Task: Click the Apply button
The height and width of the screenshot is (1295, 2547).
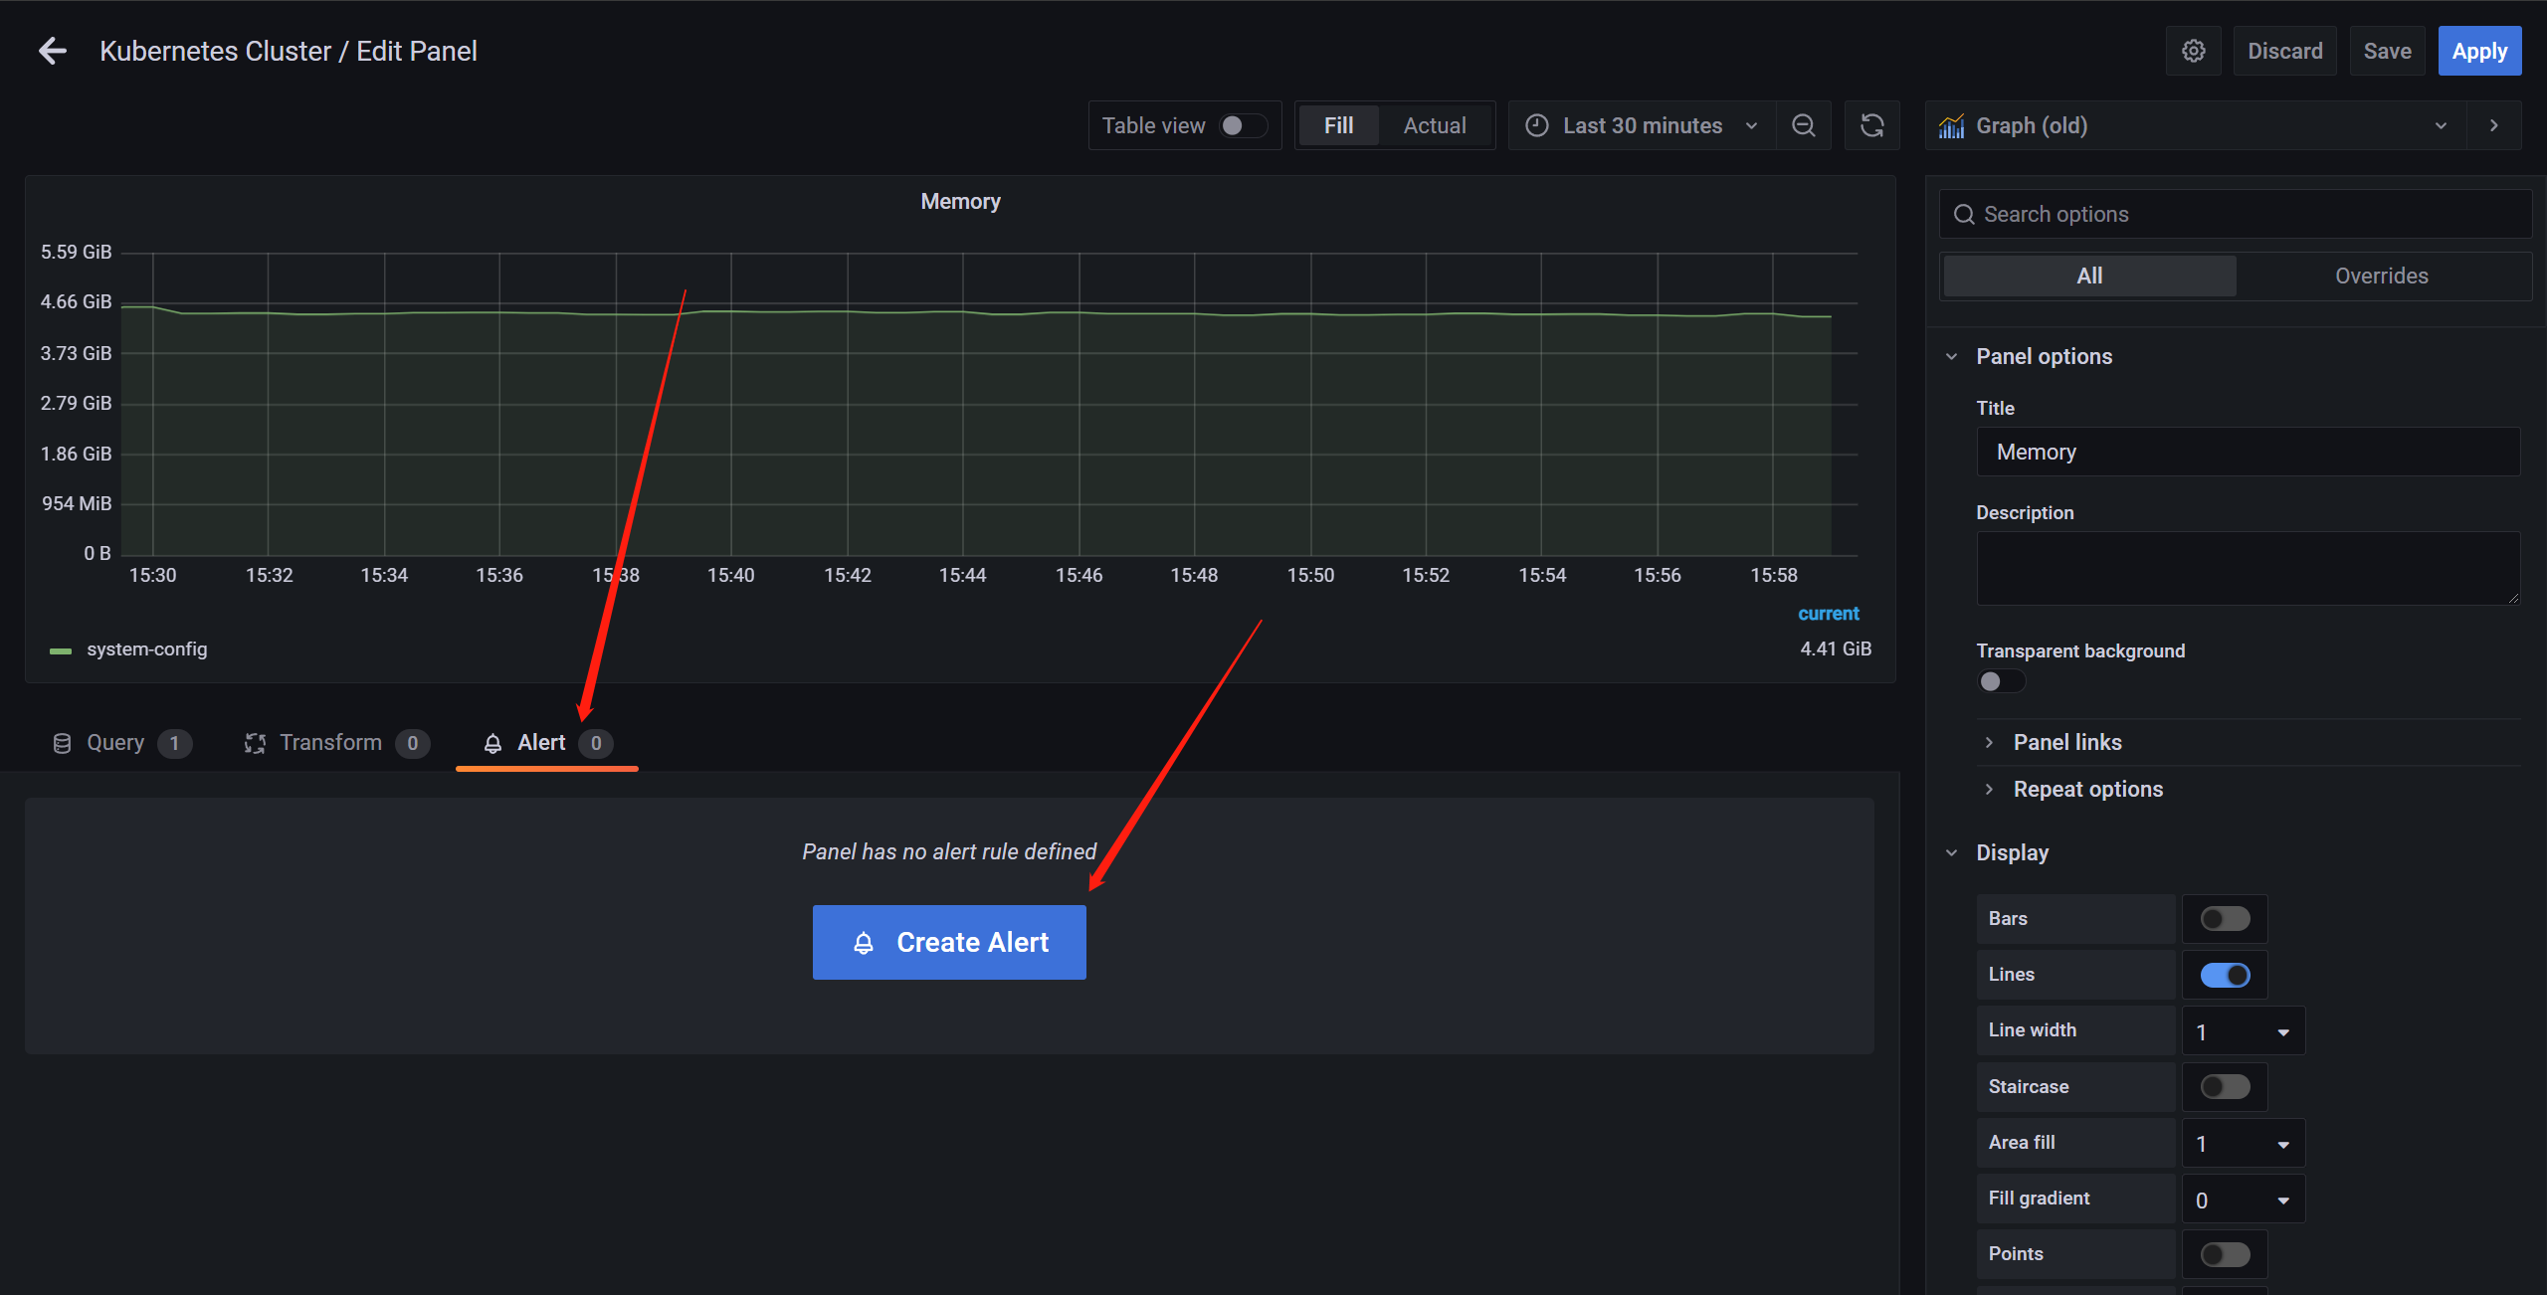Action: (2478, 51)
